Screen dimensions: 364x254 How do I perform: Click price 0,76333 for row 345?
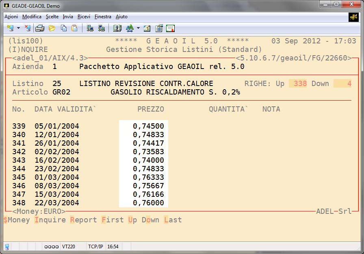pos(149,177)
